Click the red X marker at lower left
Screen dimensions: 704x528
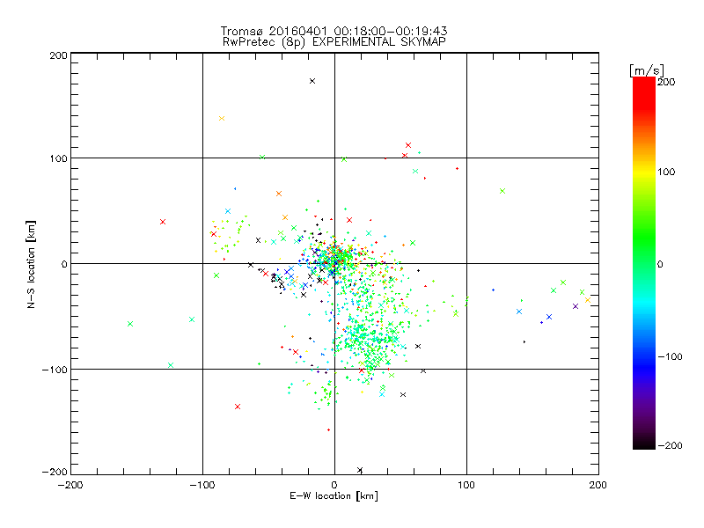(x=238, y=407)
